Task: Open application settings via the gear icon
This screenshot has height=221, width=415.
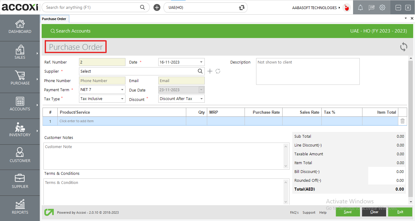Action: coord(382,7)
